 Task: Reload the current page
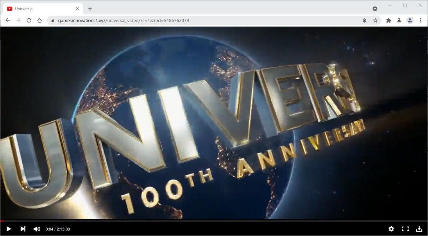29,20
